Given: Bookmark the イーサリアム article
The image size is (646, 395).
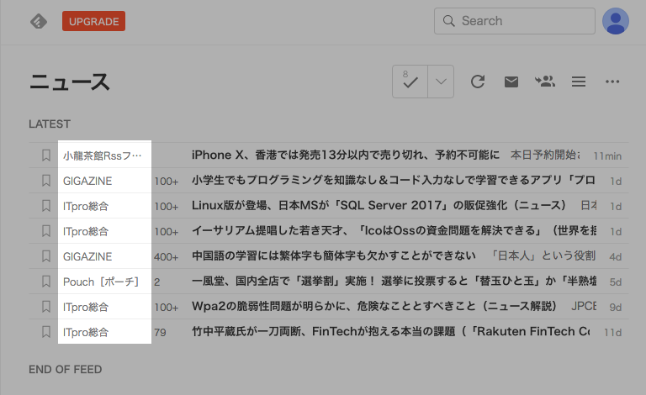Looking at the screenshot, I should 46,231.
